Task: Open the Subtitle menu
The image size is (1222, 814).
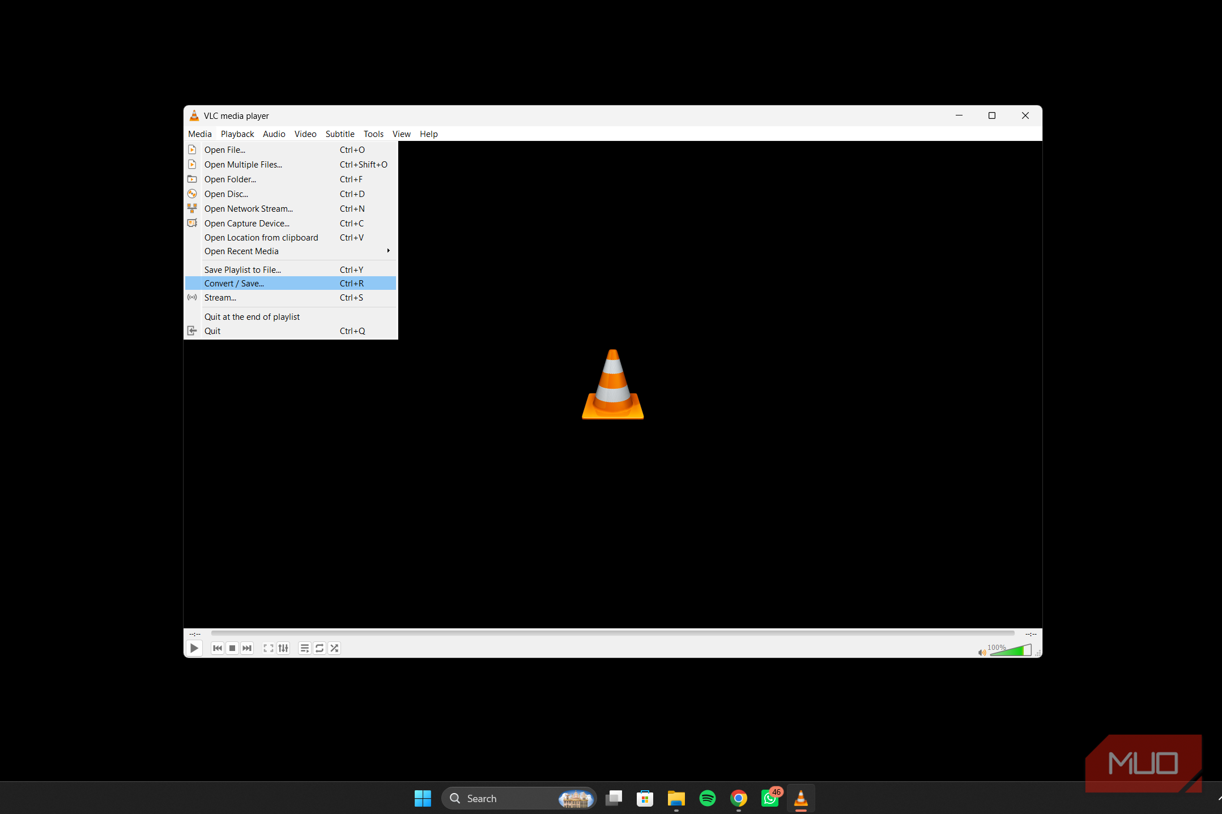Action: click(340, 134)
